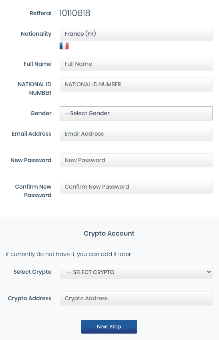This screenshot has width=219, height=340.
Task: Click the Next Step button
Action: point(109,327)
